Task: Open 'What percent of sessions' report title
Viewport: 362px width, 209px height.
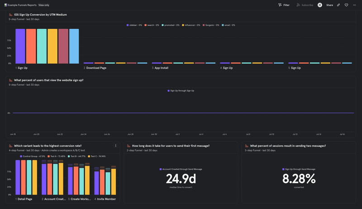Action: point(287,146)
